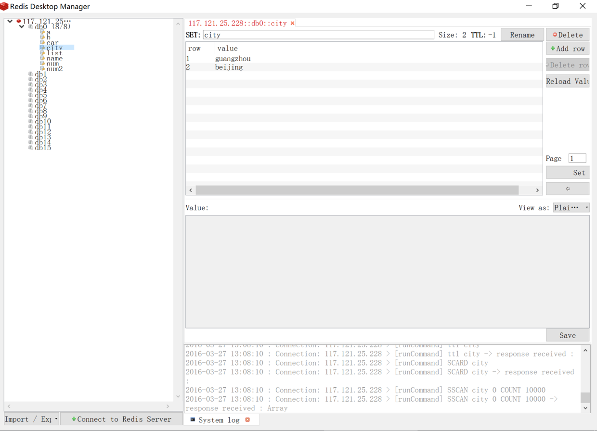This screenshot has height=431, width=597.
Task: Click the key icon beside 'car'
Action: click(42, 42)
